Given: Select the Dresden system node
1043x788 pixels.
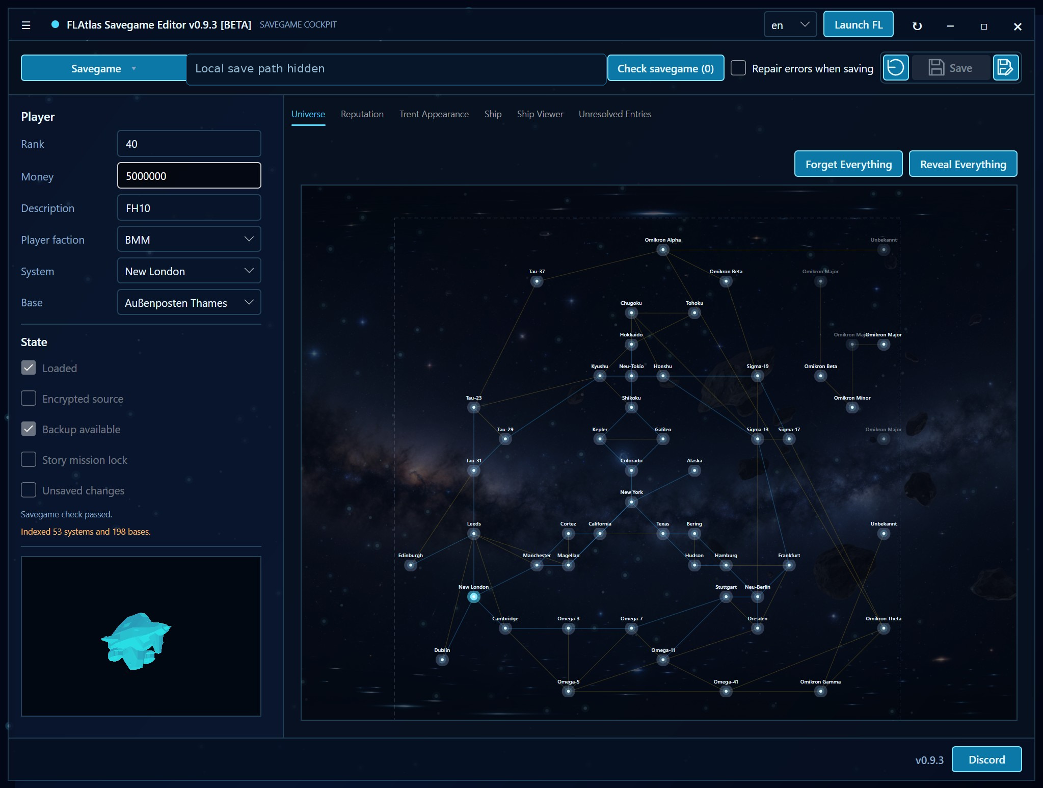Looking at the screenshot, I should [x=758, y=628].
